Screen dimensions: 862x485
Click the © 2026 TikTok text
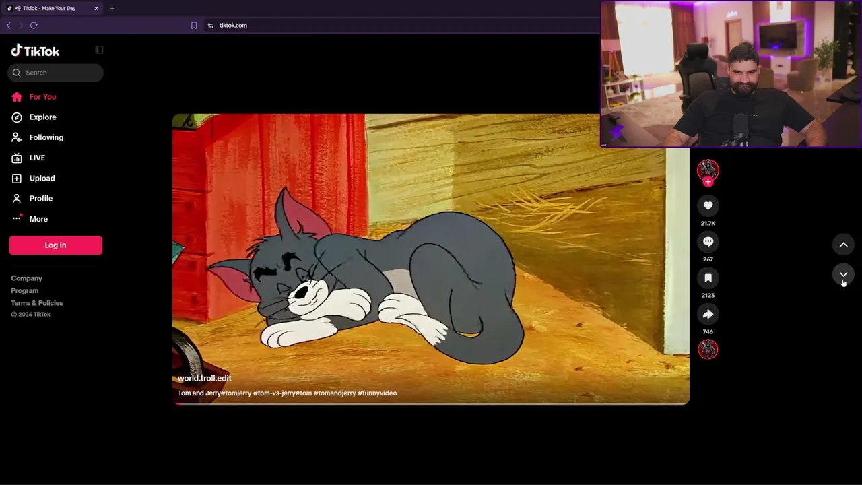coord(31,315)
